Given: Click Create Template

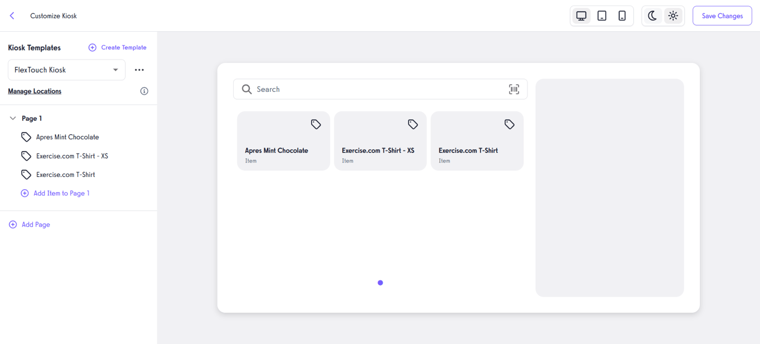Looking at the screenshot, I should [117, 47].
